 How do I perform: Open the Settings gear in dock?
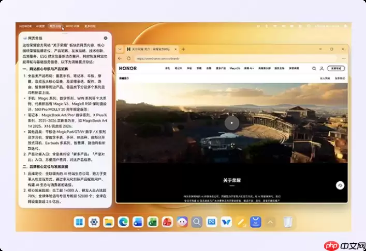coord(94,222)
